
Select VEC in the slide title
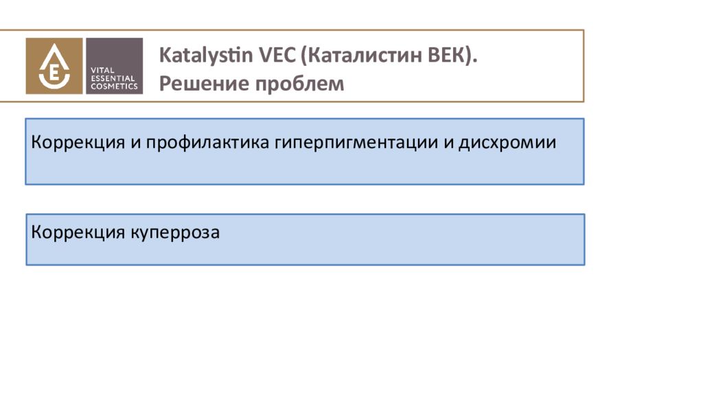[x=277, y=55]
